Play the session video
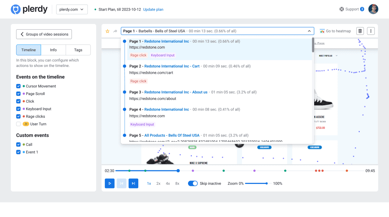 (110, 184)
